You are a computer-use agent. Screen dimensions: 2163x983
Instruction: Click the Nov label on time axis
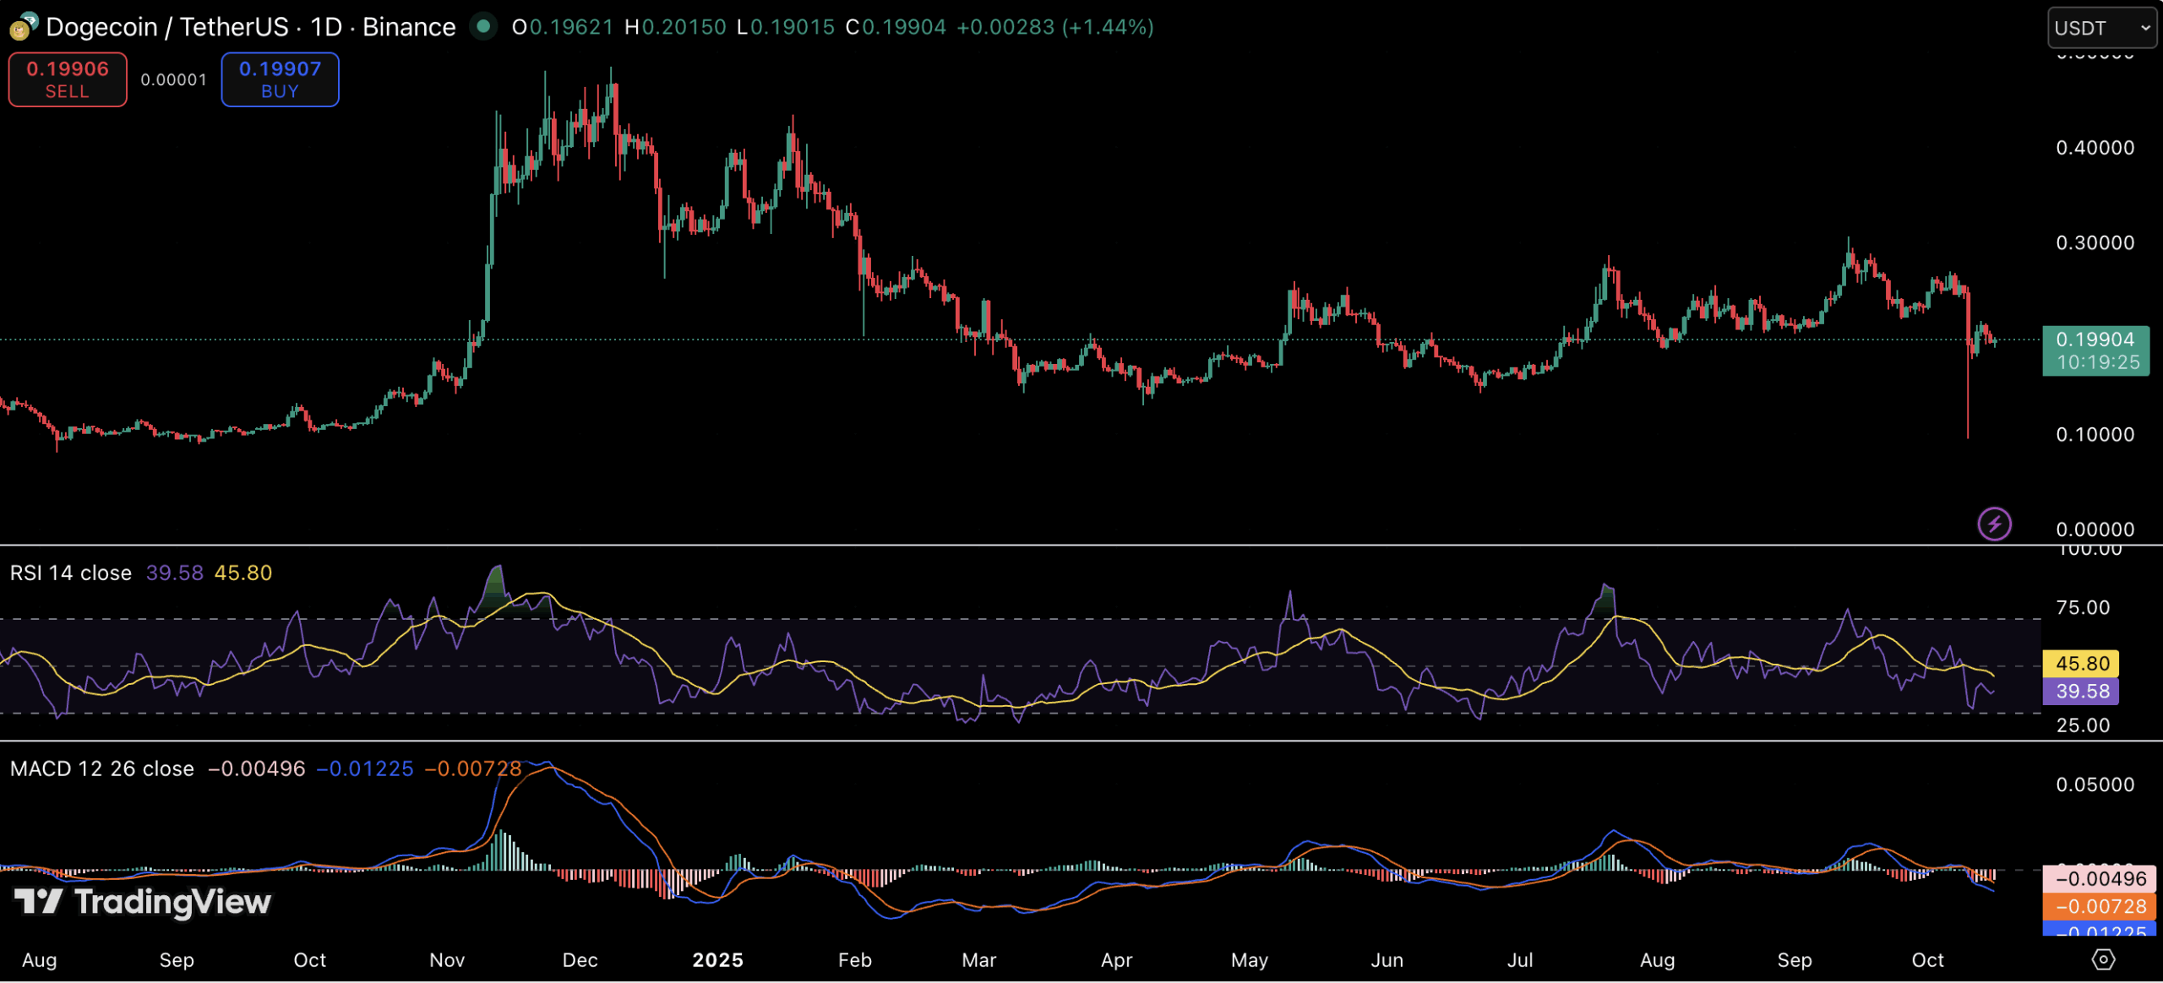click(x=447, y=959)
